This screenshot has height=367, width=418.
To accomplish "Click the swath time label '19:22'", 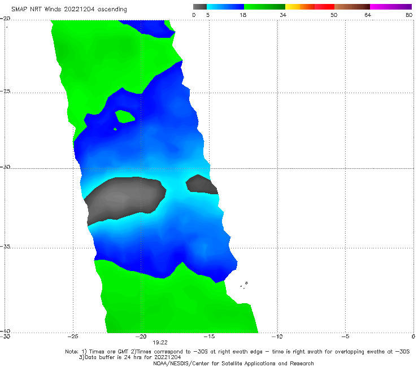I will point(160,343).
